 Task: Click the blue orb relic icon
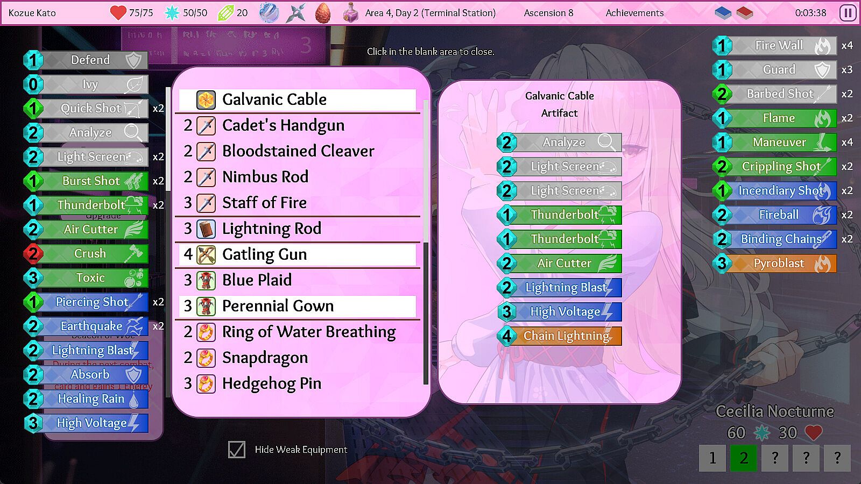[x=269, y=12]
